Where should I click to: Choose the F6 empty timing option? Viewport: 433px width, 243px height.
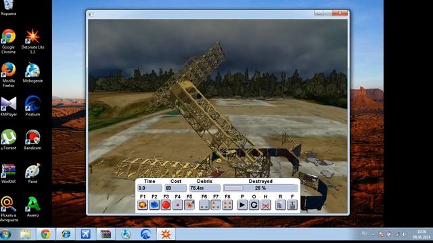[x=204, y=205]
